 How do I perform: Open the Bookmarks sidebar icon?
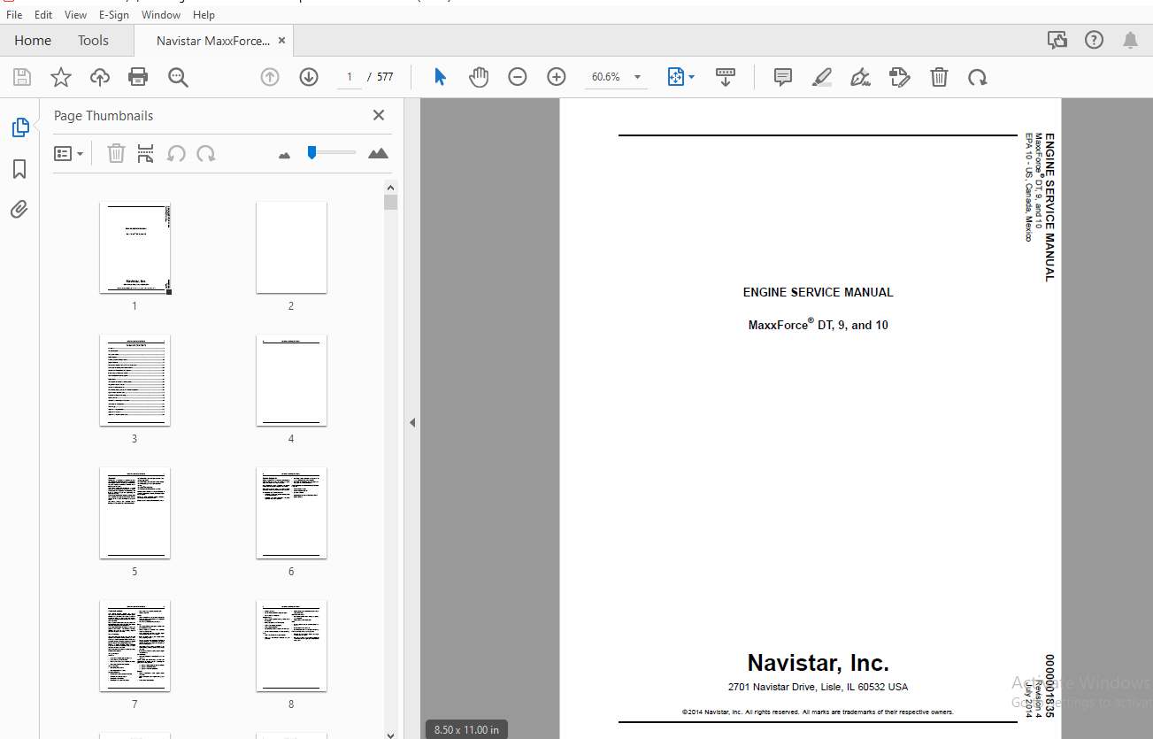click(19, 169)
